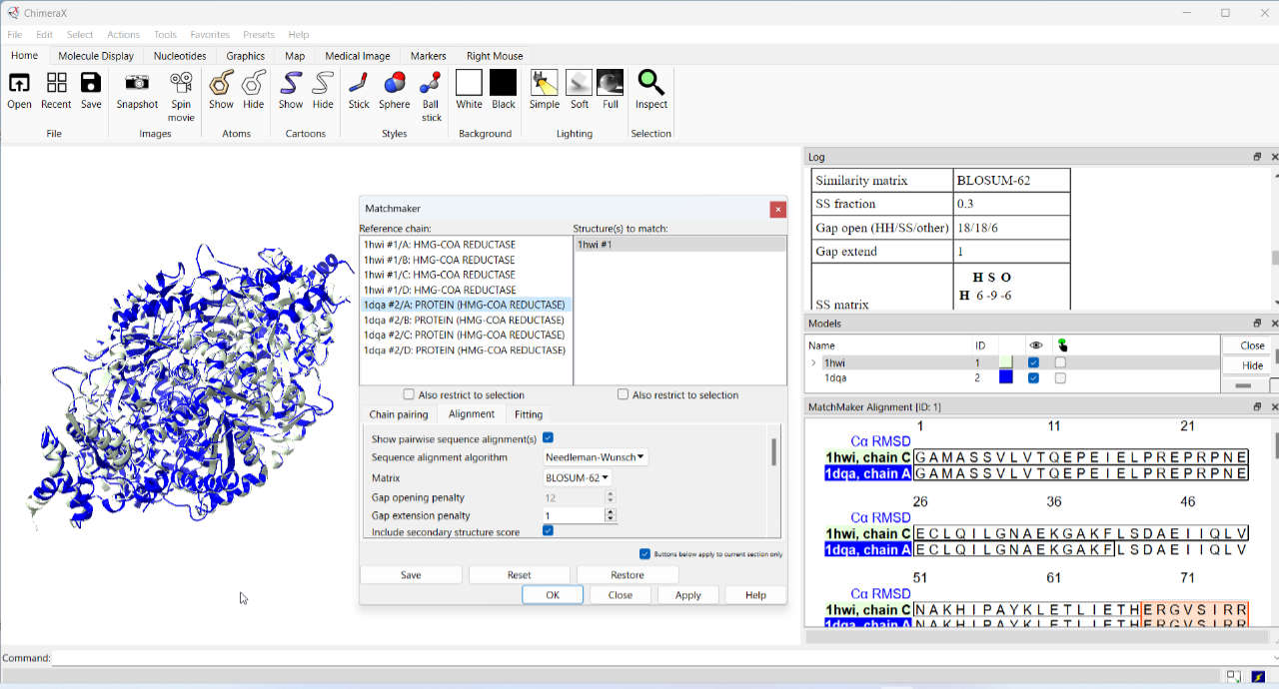1279x689 pixels.
Task: Click the blue color swatch for 1dqa
Action: point(1005,378)
